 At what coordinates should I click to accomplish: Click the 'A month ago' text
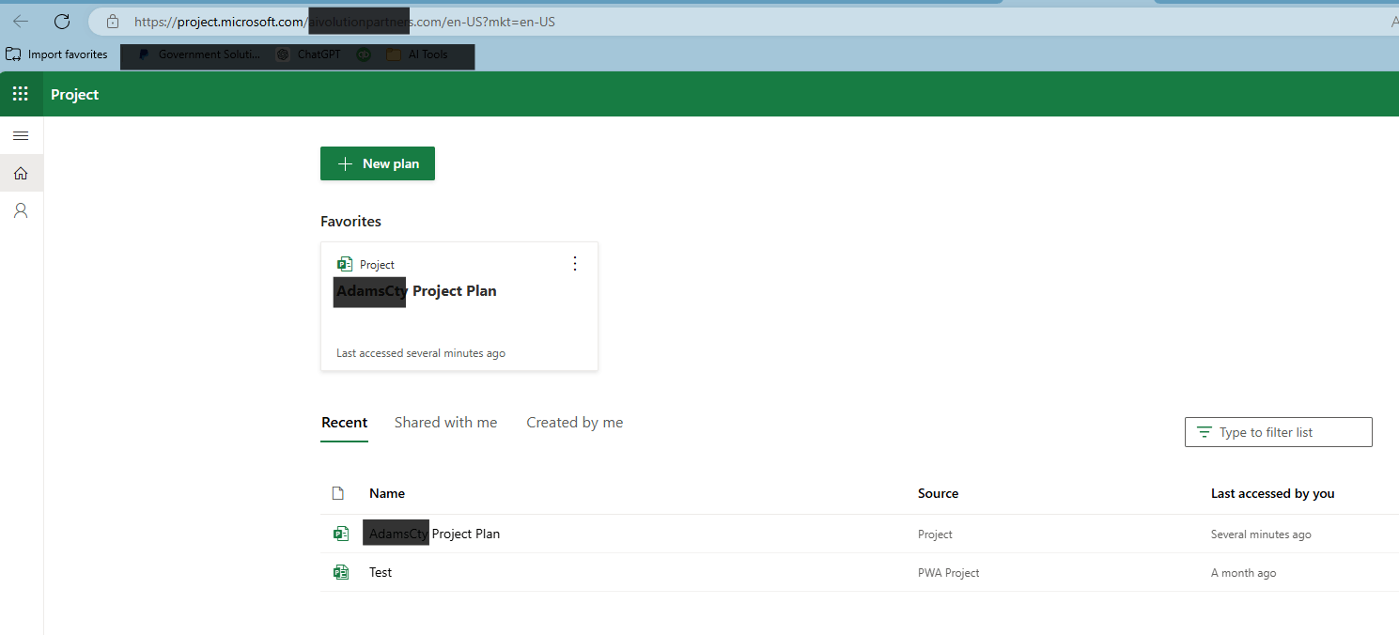tap(1244, 573)
